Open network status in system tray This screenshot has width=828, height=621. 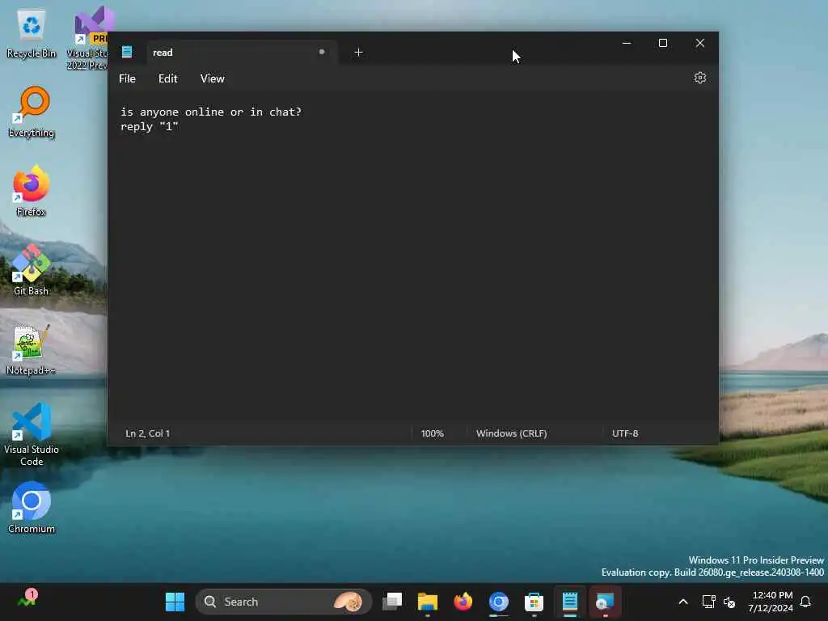click(x=708, y=602)
